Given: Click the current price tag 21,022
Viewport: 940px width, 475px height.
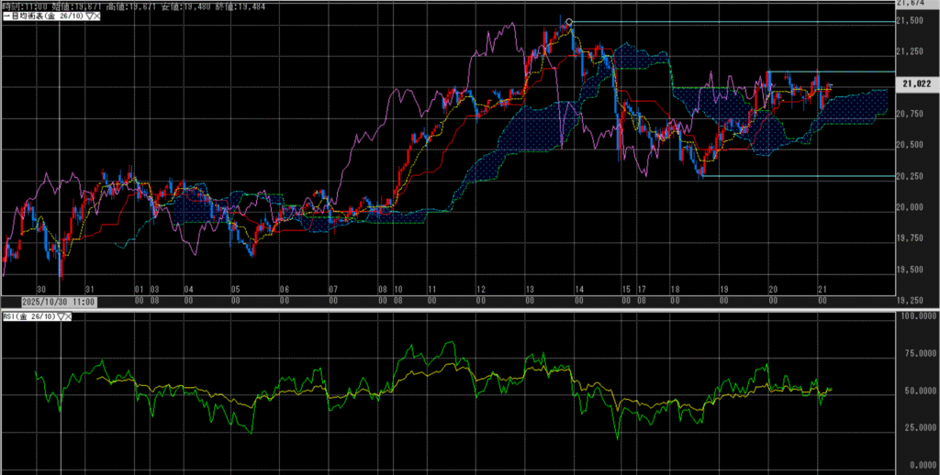Looking at the screenshot, I should (917, 83).
